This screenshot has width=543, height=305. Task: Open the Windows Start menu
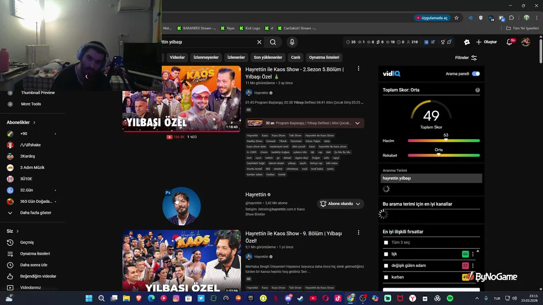(89, 298)
